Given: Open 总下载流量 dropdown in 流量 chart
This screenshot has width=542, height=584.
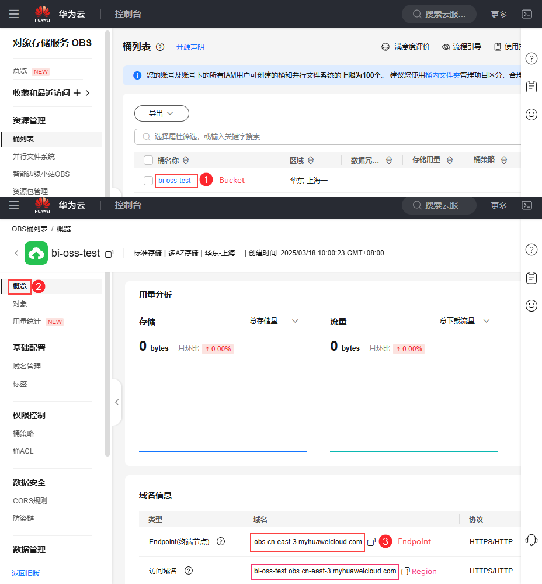Looking at the screenshot, I should (464, 321).
